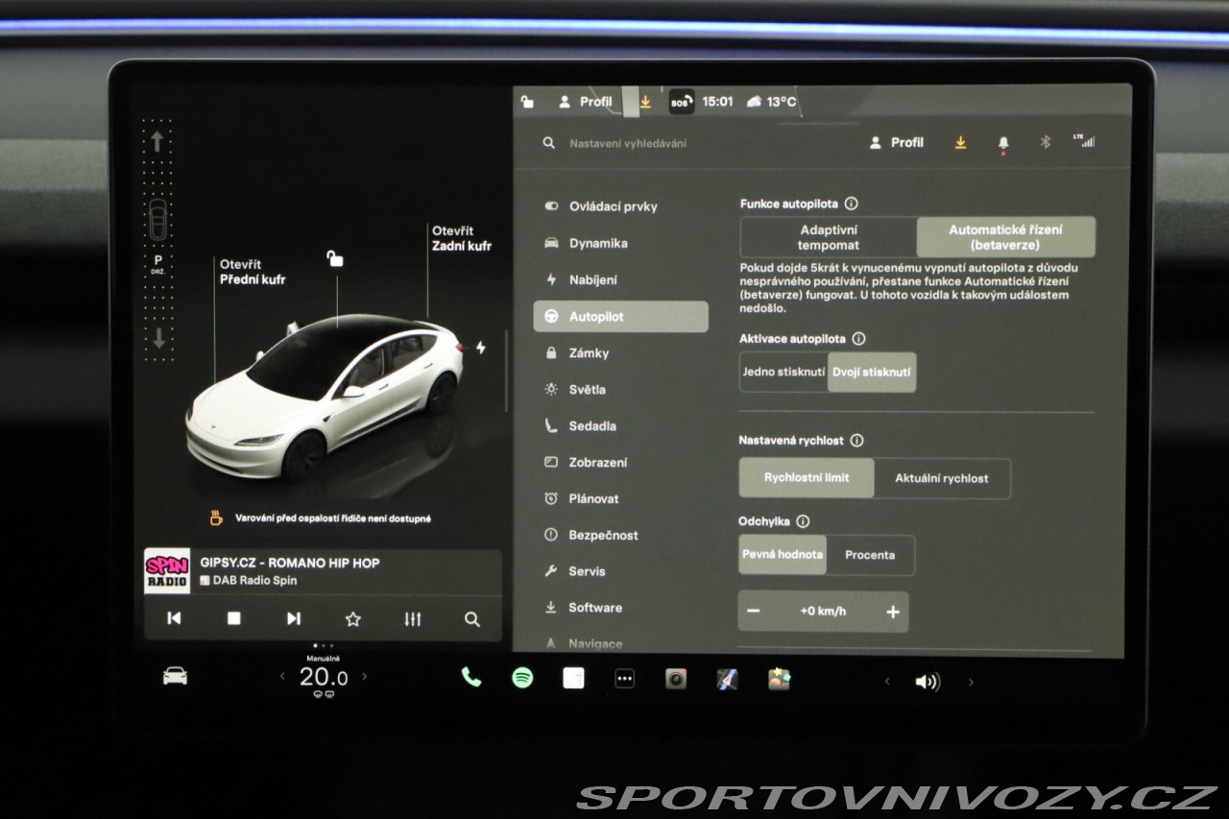Launch Spotify from the bottom bar
The height and width of the screenshot is (819, 1229).
coord(522,678)
